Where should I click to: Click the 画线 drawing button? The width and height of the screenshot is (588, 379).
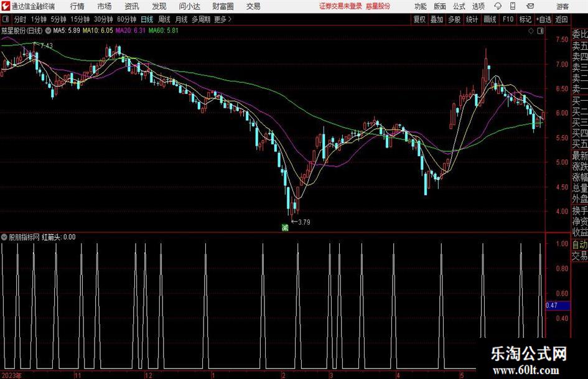tap(490, 19)
